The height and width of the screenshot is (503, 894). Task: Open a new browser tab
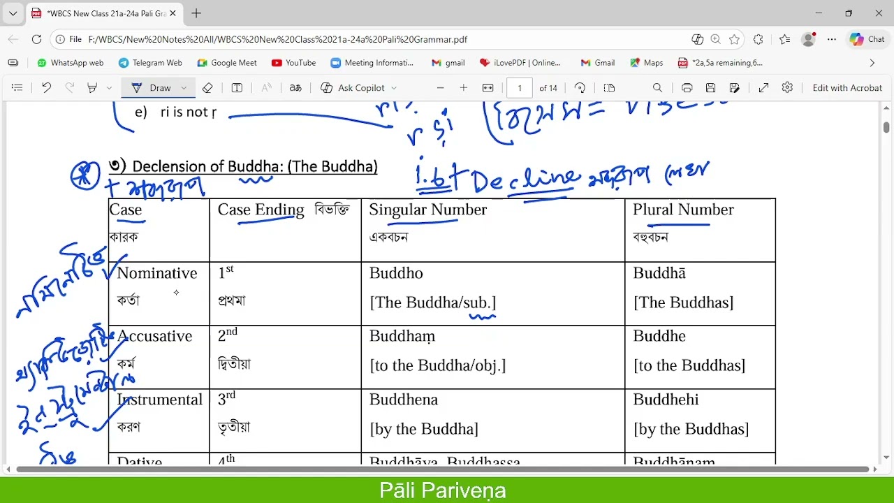(x=196, y=13)
